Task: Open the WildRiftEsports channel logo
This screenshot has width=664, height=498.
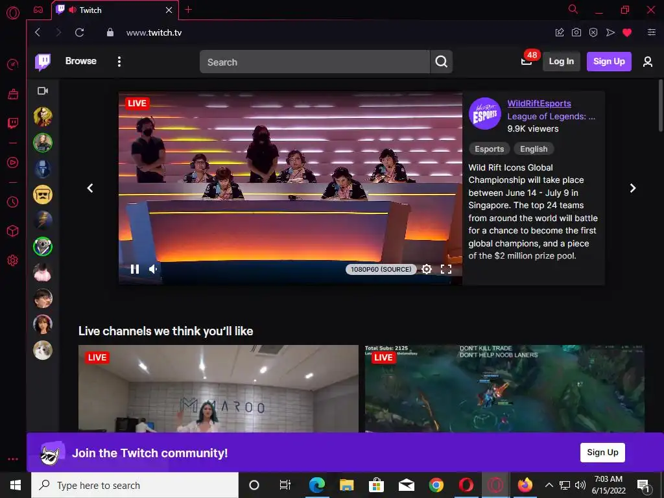Action: pos(485,113)
